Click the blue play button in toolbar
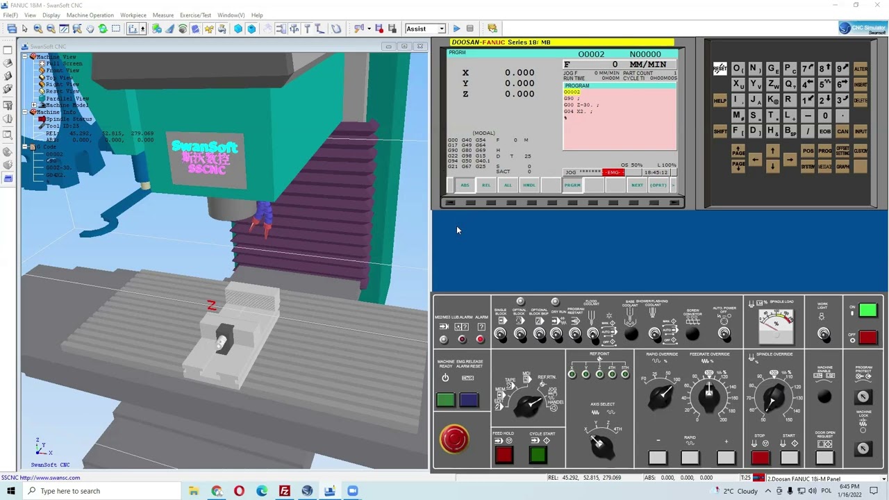 click(x=456, y=28)
